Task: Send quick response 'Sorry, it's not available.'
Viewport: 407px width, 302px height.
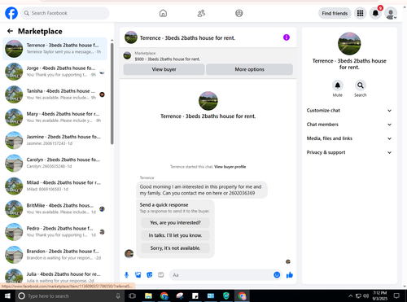Action: 175,248
